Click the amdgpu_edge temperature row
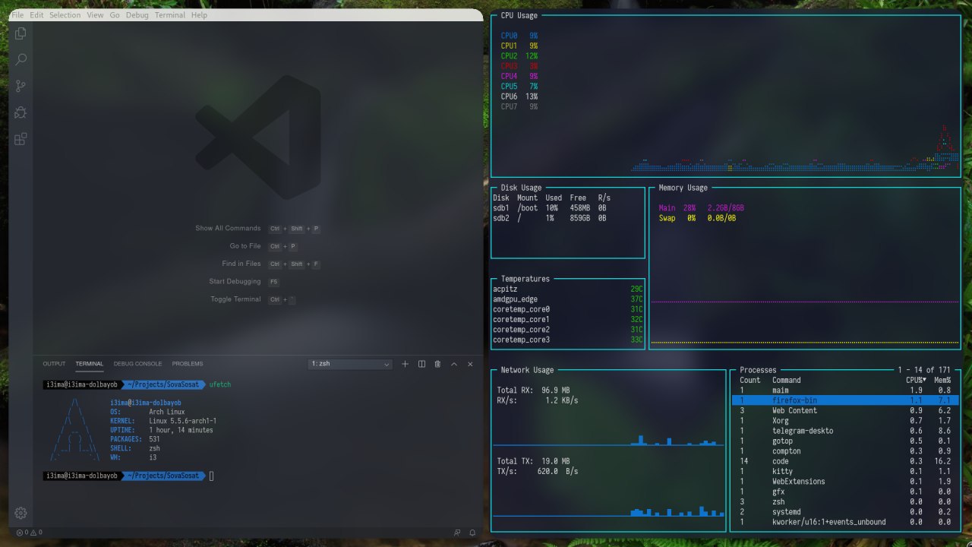 [568, 299]
